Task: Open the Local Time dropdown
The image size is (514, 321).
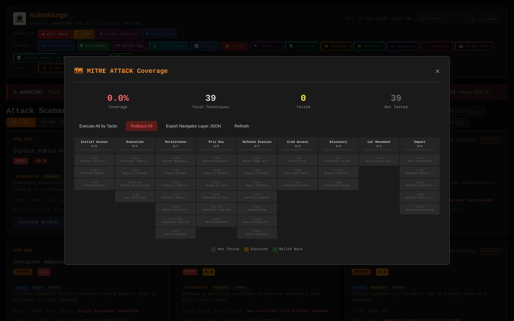Action: [445, 19]
